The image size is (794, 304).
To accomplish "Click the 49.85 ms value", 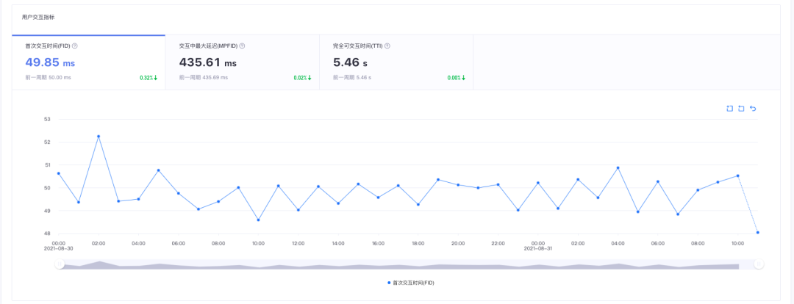I will 50,62.
